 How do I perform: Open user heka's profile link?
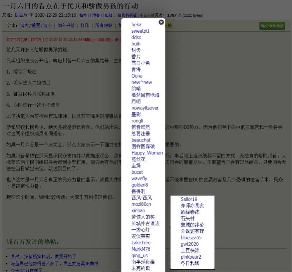(136, 25)
